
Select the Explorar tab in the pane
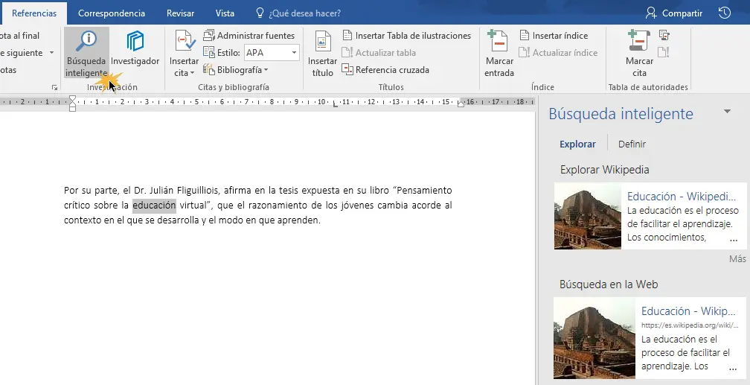tap(578, 144)
